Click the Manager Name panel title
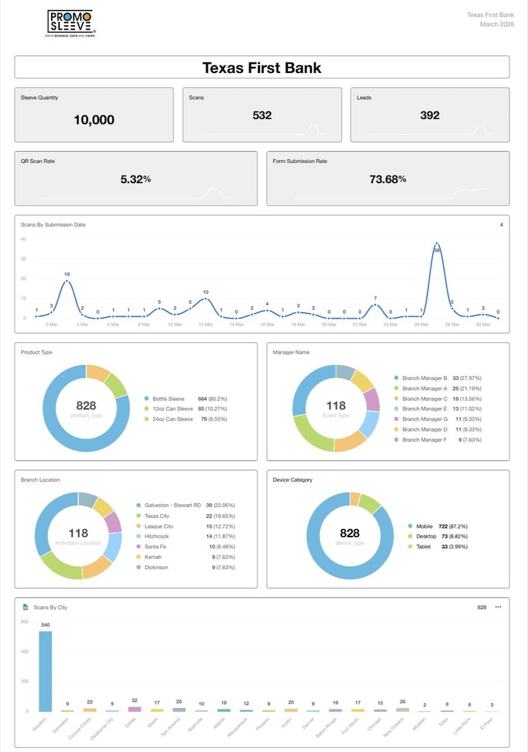Screen dimensions: 528x752 [x=291, y=352]
